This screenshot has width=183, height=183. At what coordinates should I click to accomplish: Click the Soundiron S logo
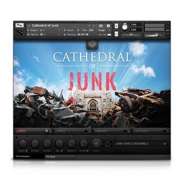(x=20, y=33)
